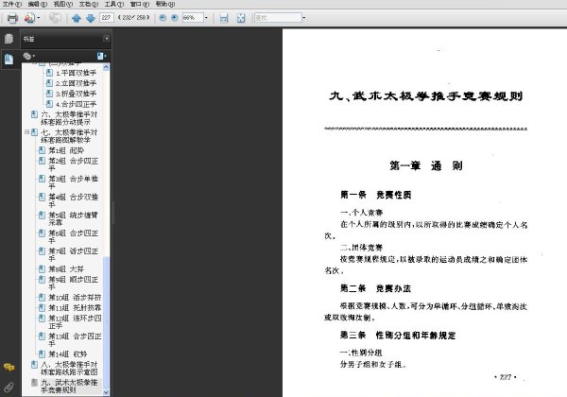Select bookmark 1.平圆双推手
Viewport: 567px width, 397px height.
(x=76, y=73)
